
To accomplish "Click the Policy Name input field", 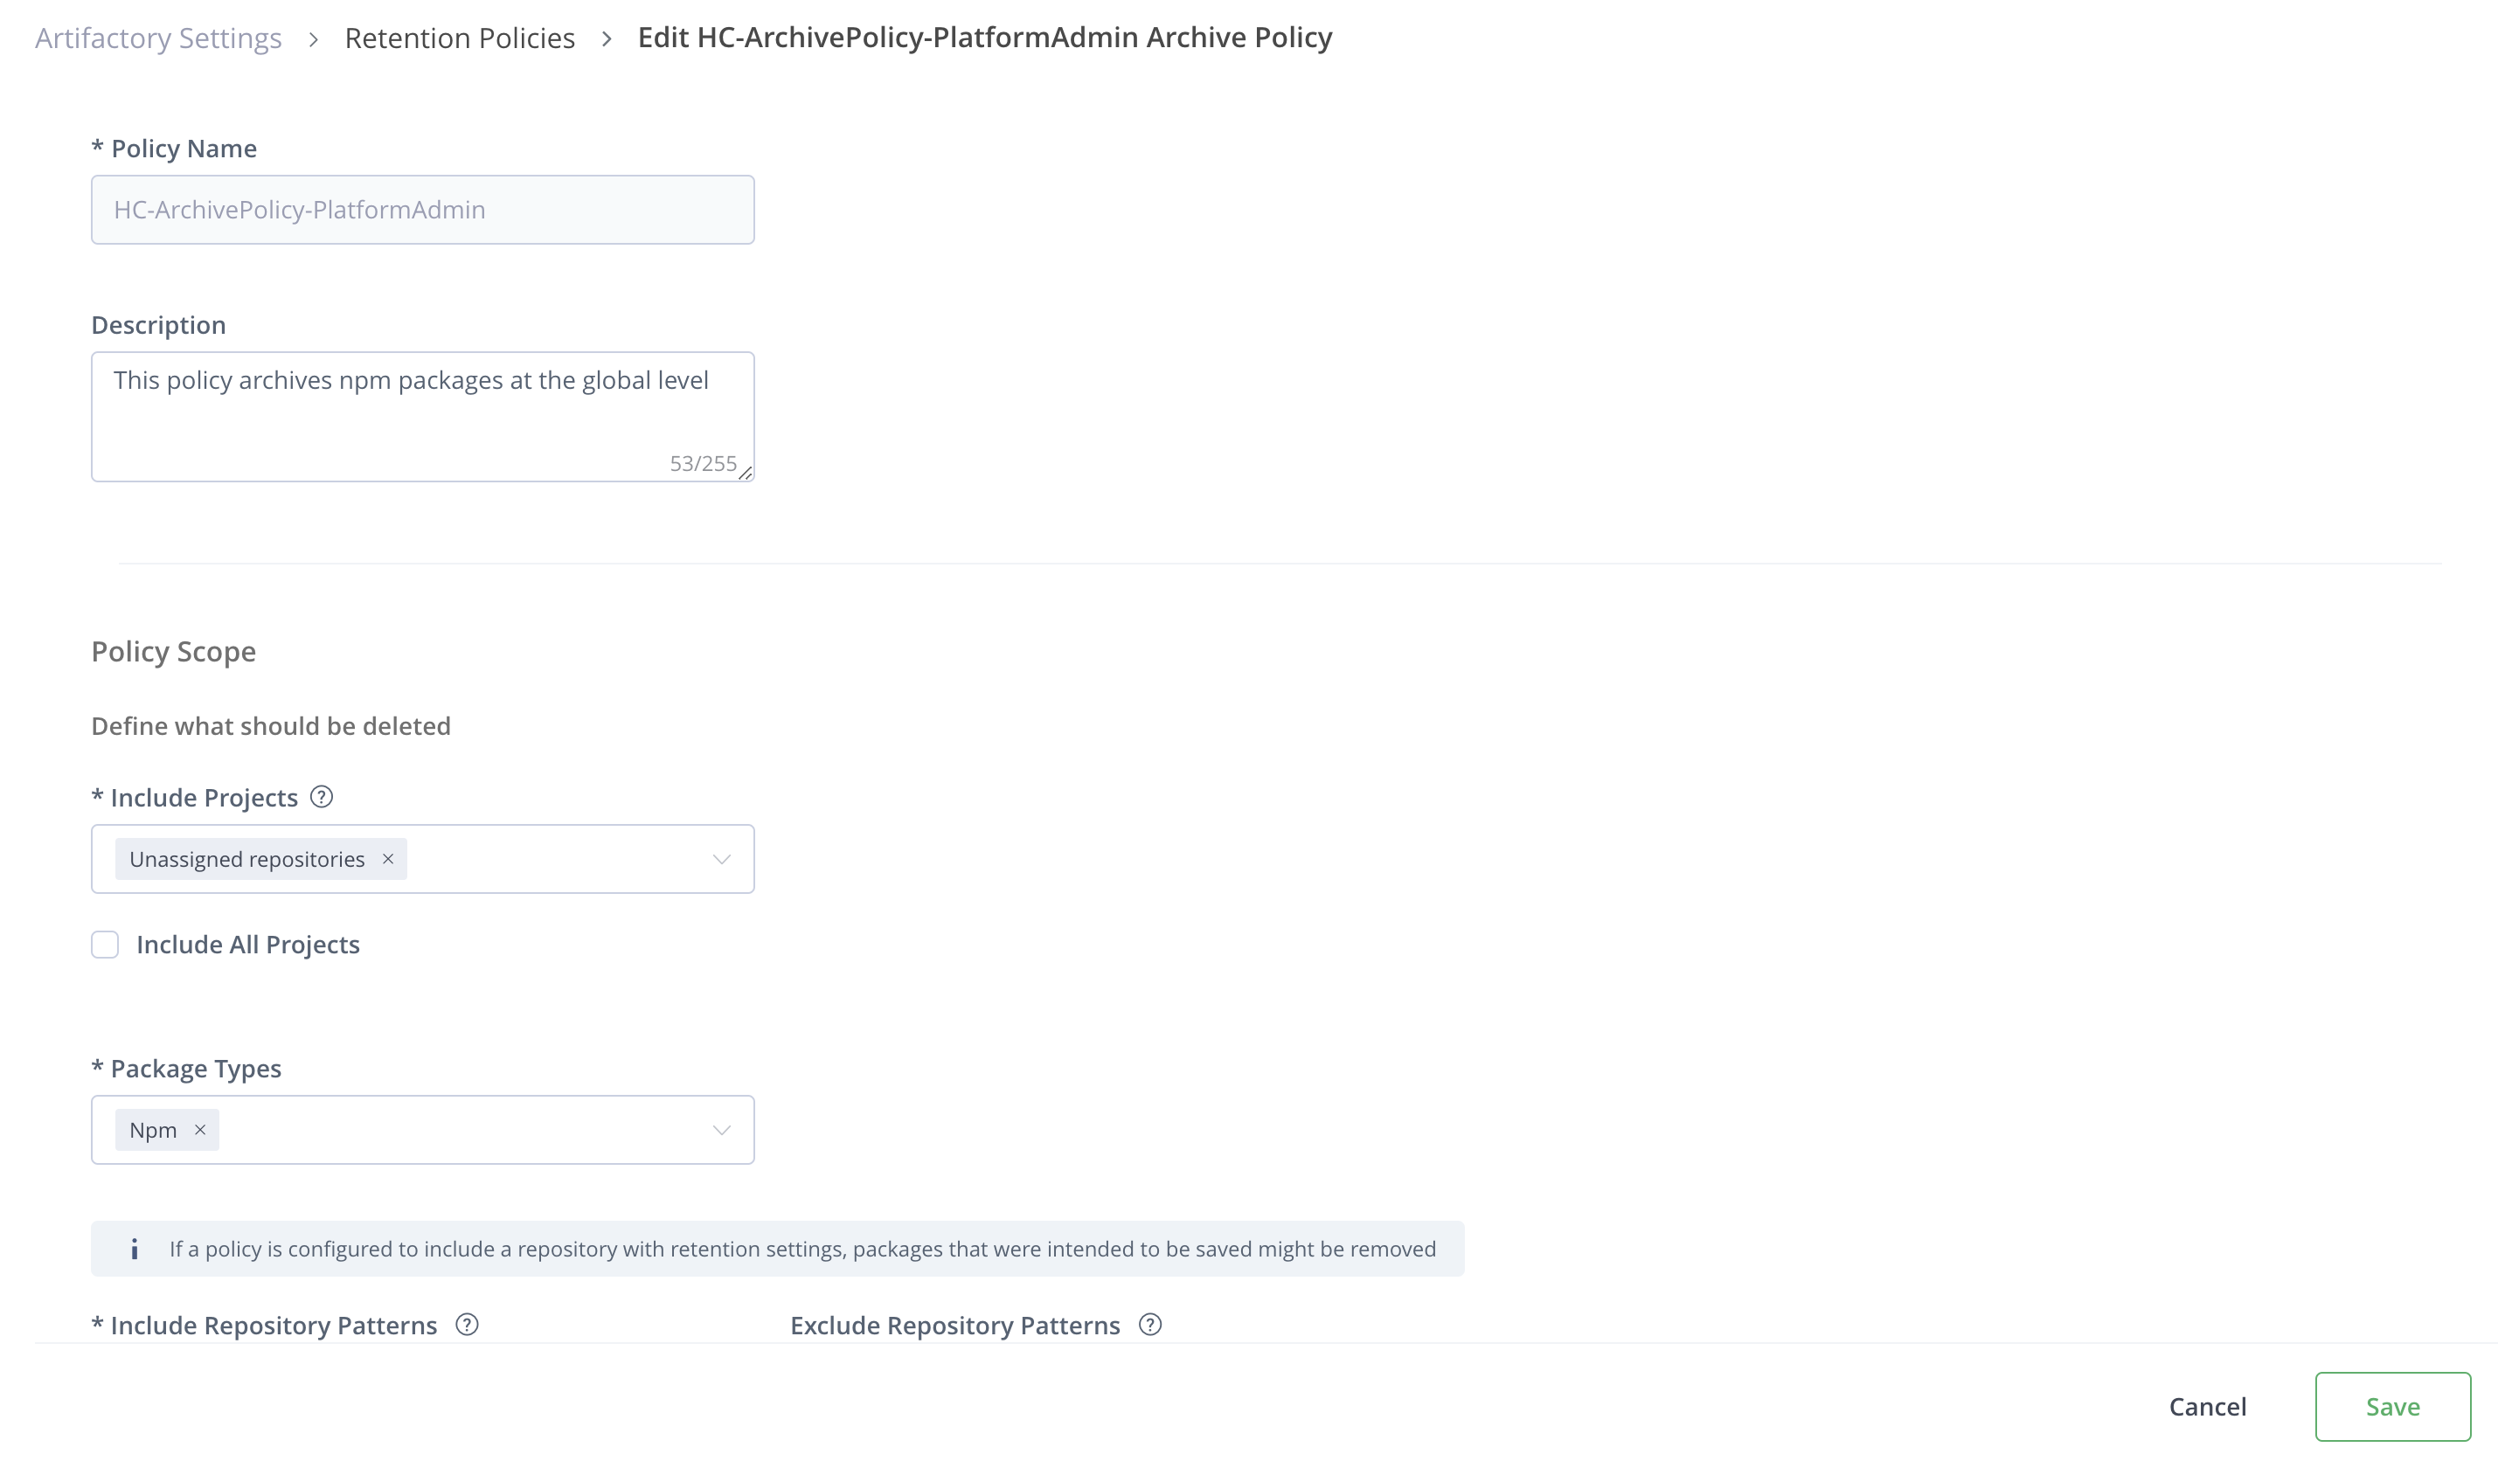I will pyautogui.click(x=422, y=209).
